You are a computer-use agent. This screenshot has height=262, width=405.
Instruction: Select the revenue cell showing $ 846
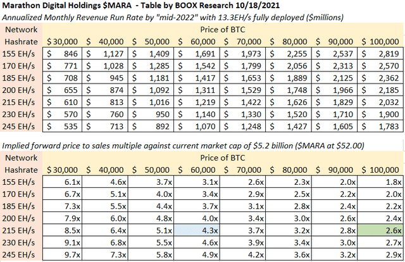[x=62, y=54]
